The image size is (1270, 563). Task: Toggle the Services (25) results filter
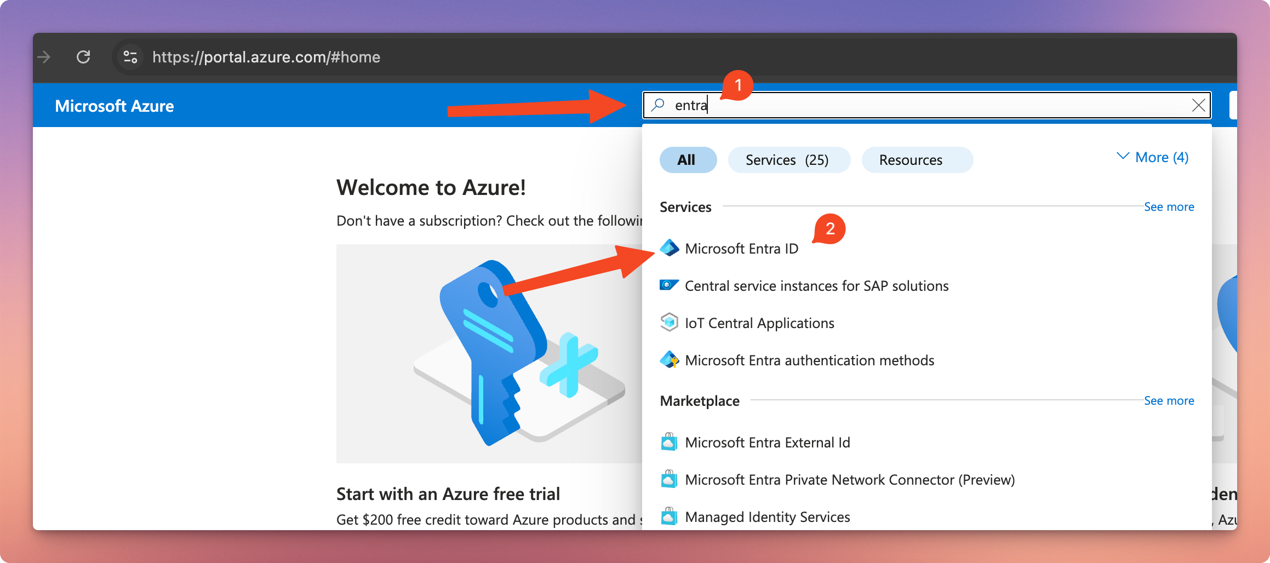[789, 159]
